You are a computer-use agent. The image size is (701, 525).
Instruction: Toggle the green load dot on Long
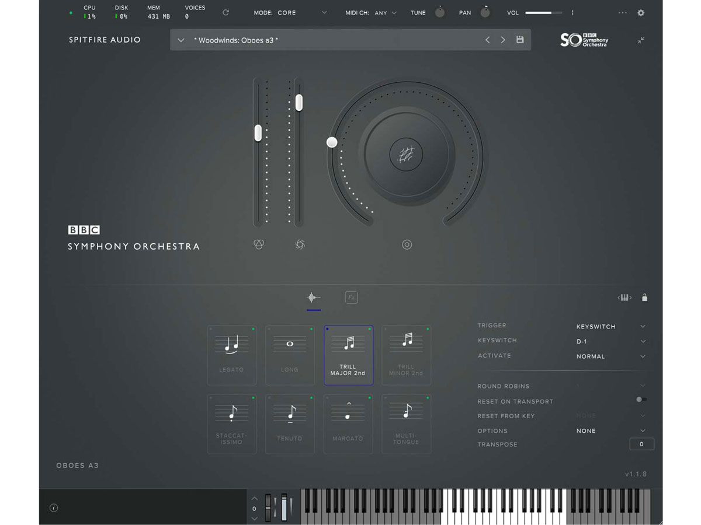point(311,329)
